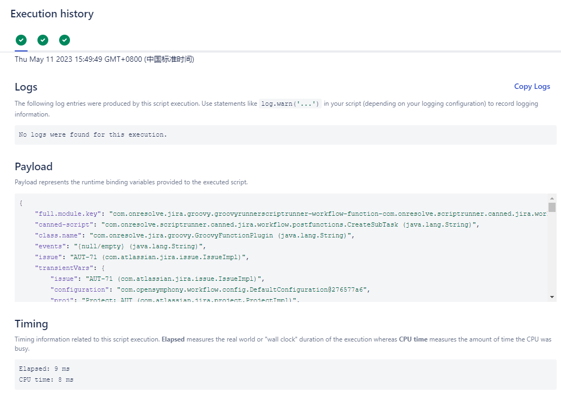Screen dimensions: 561x393
Task: Click the scrollbar down arrow in Payload panel
Action: [552, 297]
